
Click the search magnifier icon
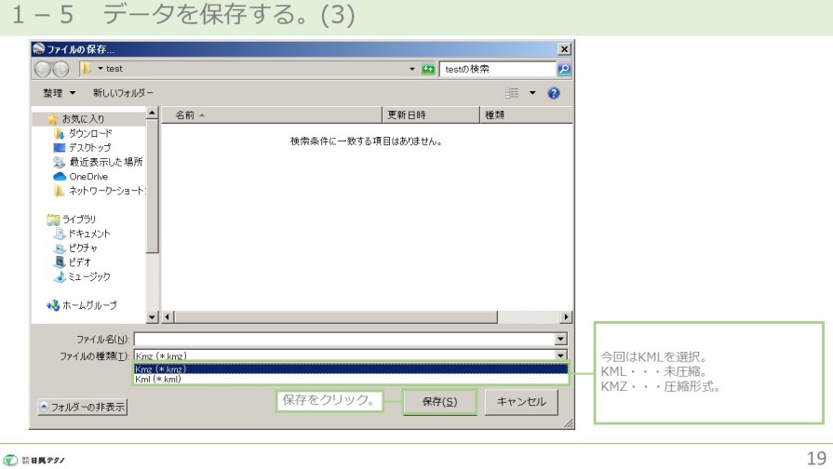[x=563, y=69]
